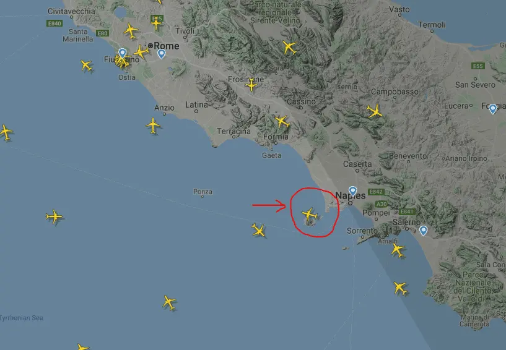Screen dimensions: 506x350
Task: Select the aircraft north of Sora
Action: pos(289,48)
